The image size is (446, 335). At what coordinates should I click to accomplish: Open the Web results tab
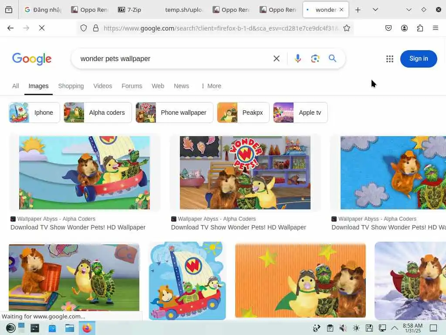(158, 86)
